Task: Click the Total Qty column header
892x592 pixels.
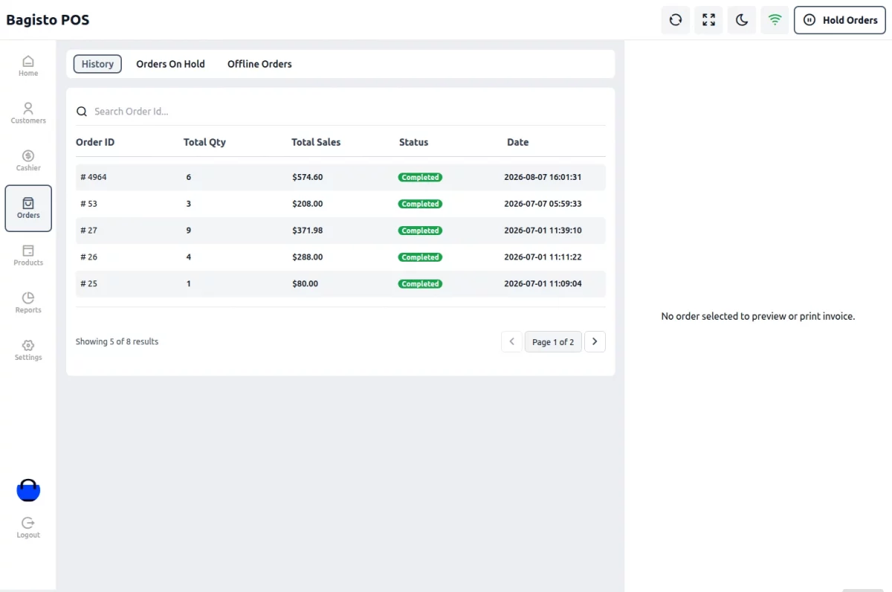Action: pos(204,142)
